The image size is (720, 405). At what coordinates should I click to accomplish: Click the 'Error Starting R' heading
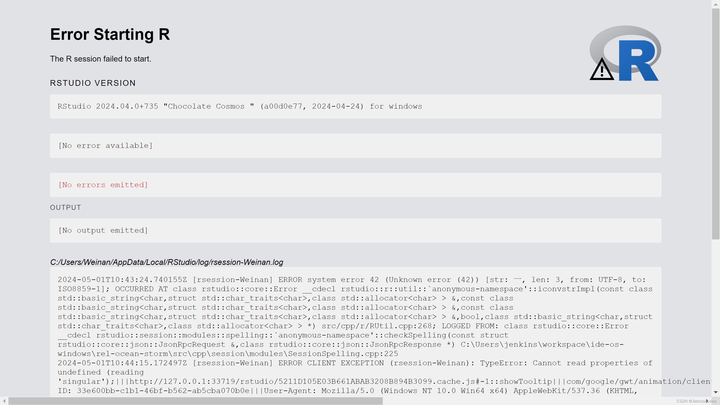110,35
